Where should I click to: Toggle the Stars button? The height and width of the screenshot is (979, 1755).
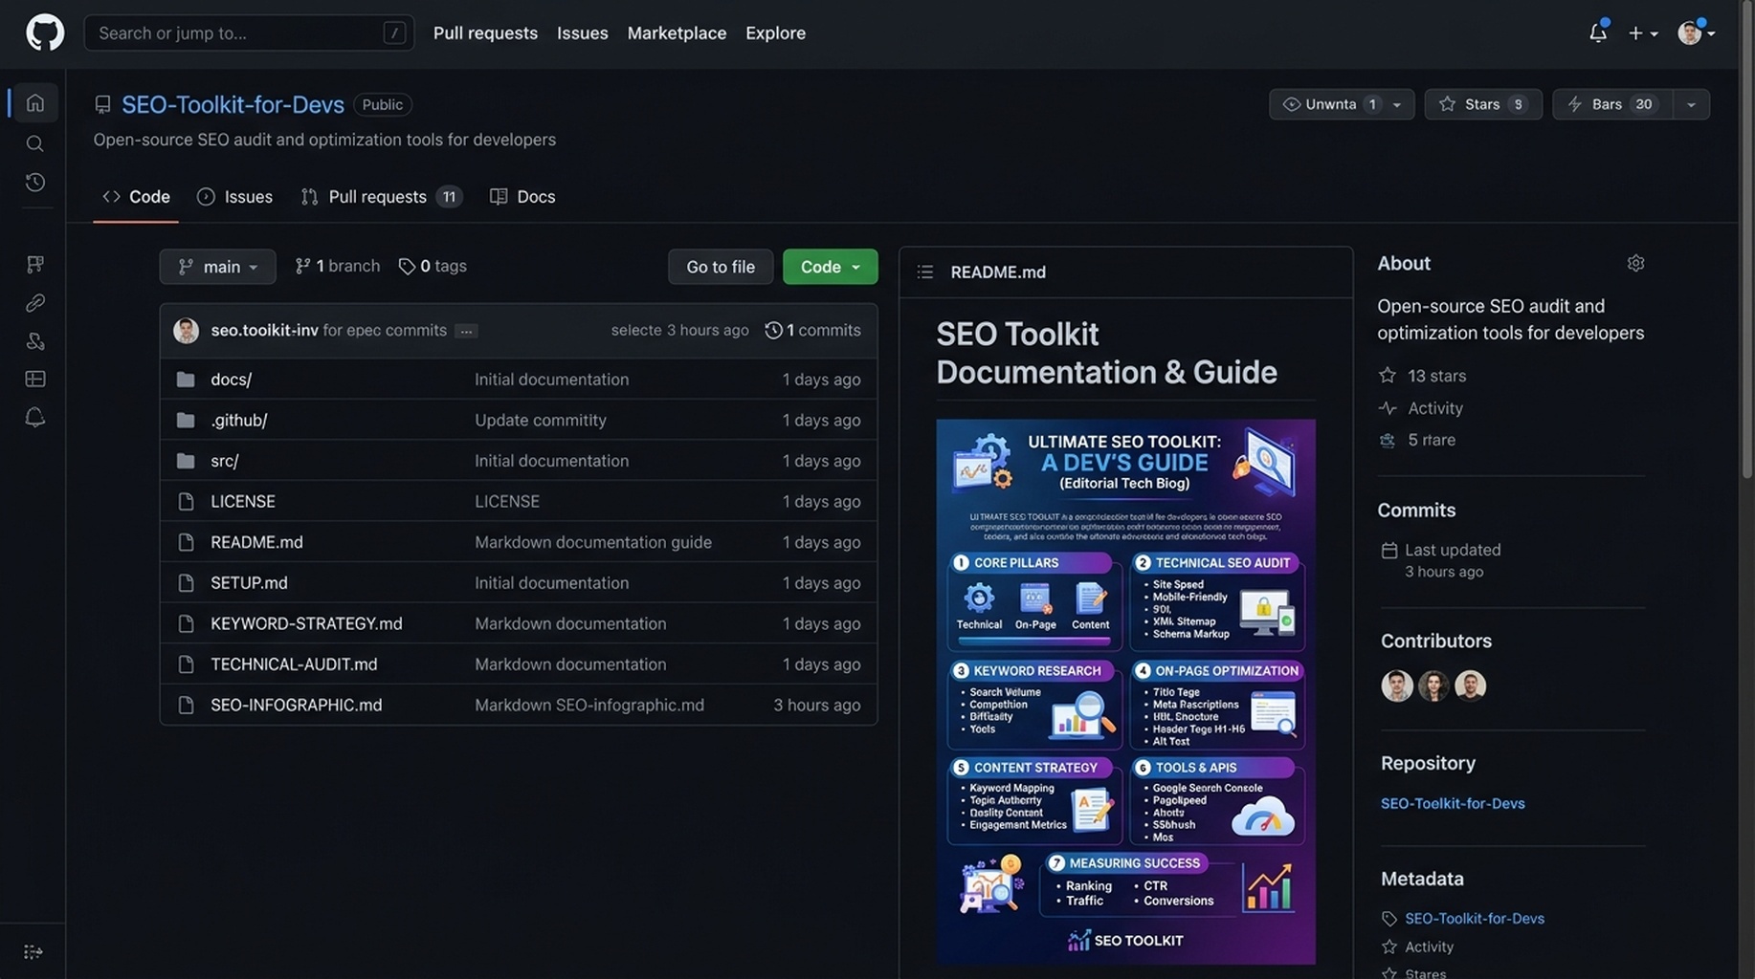pyautogui.click(x=1482, y=104)
